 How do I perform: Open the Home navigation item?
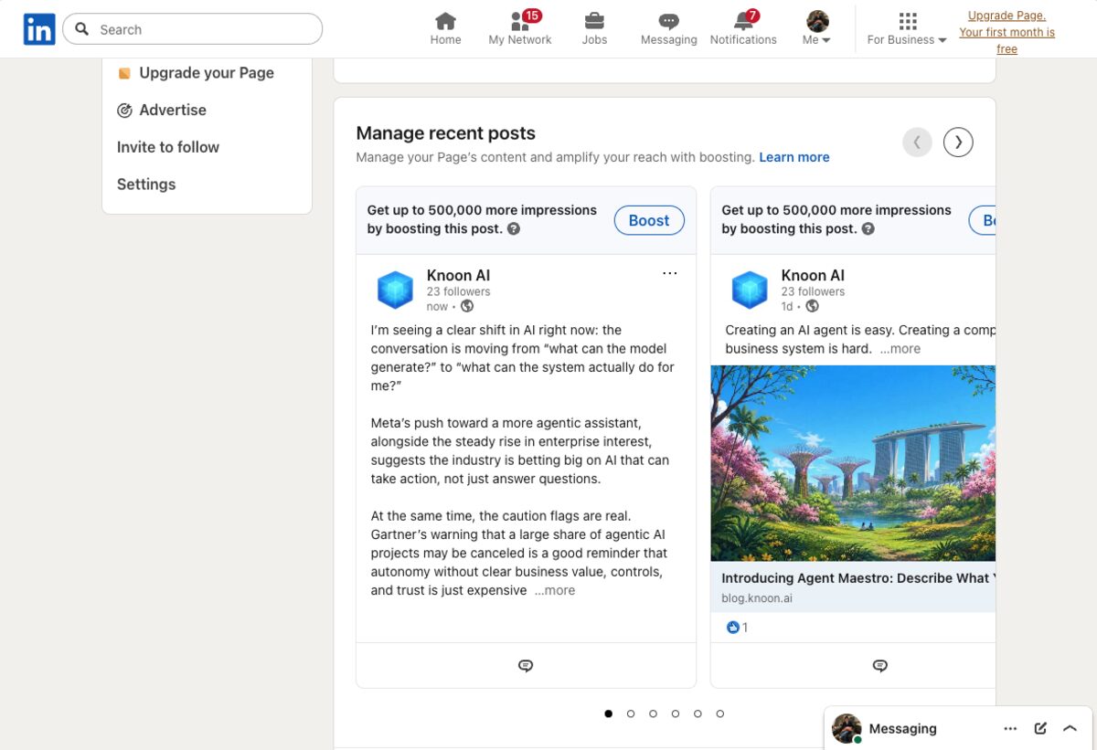(445, 29)
